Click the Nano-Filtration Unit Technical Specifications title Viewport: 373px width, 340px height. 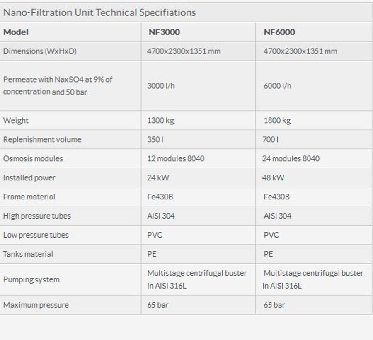(x=99, y=12)
